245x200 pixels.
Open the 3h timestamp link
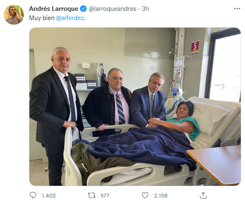click(x=145, y=9)
